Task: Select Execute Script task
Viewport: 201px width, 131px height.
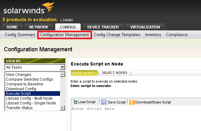Action: click(x=32, y=93)
